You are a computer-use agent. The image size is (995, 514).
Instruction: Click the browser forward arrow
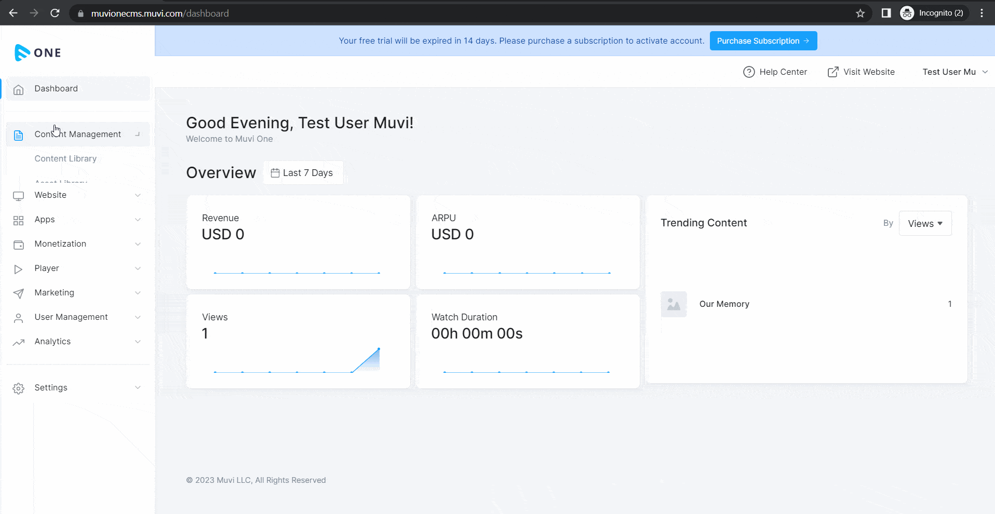coord(34,13)
